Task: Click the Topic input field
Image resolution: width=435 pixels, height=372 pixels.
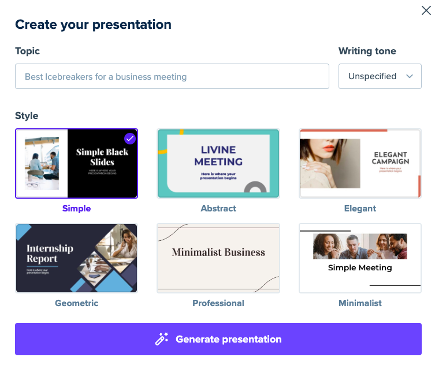Action: click(172, 76)
